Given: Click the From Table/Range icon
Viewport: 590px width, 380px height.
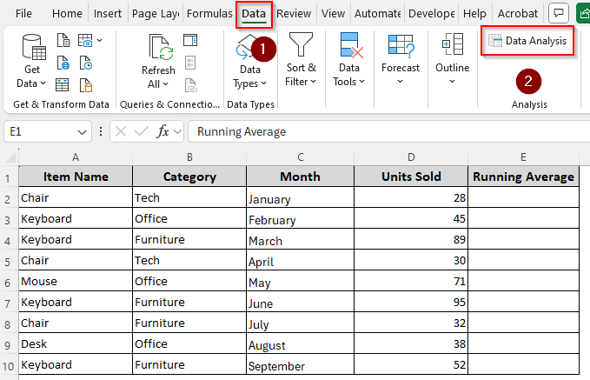Looking at the screenshot, I should (x=63, y=84).
